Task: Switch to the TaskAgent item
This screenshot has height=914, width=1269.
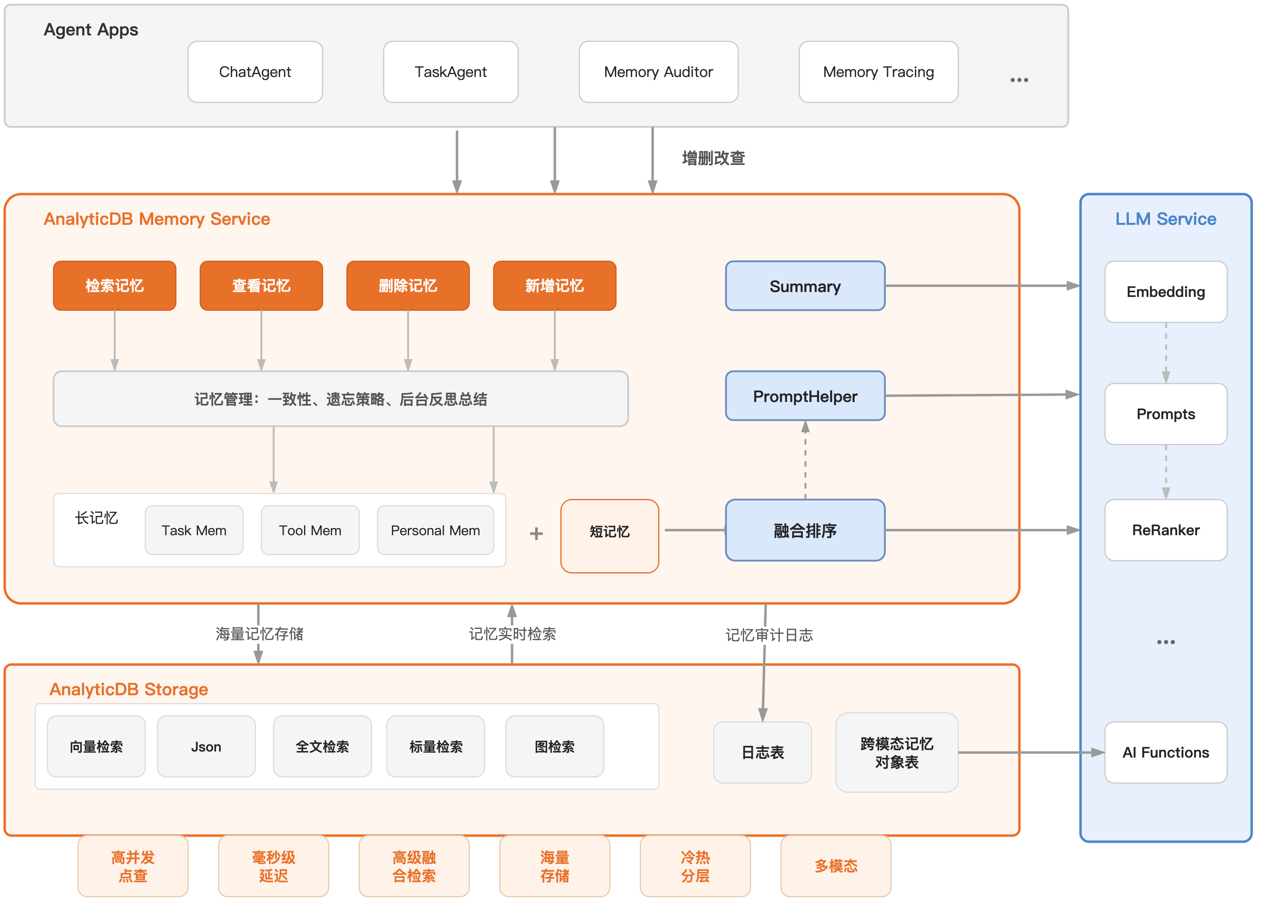Action: tap(450, 72)
